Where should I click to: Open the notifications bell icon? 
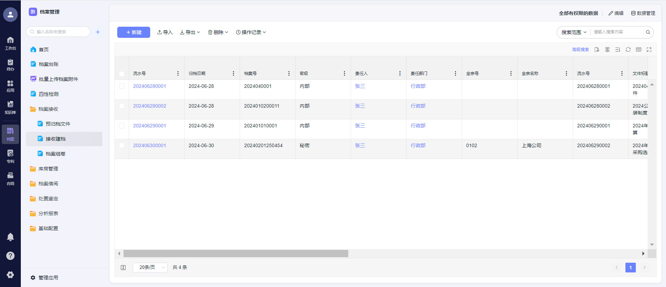point(10,237)
